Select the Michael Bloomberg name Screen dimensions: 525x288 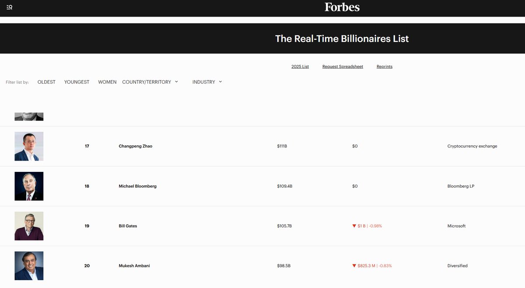click(x=137, y=186)
